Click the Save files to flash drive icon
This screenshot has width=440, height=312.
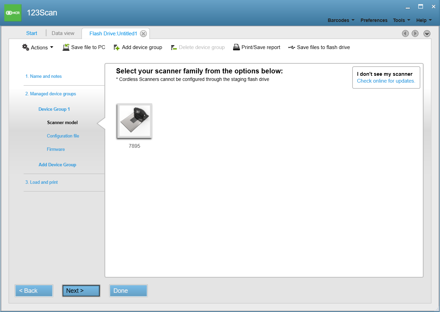click(x=292, y=47)
